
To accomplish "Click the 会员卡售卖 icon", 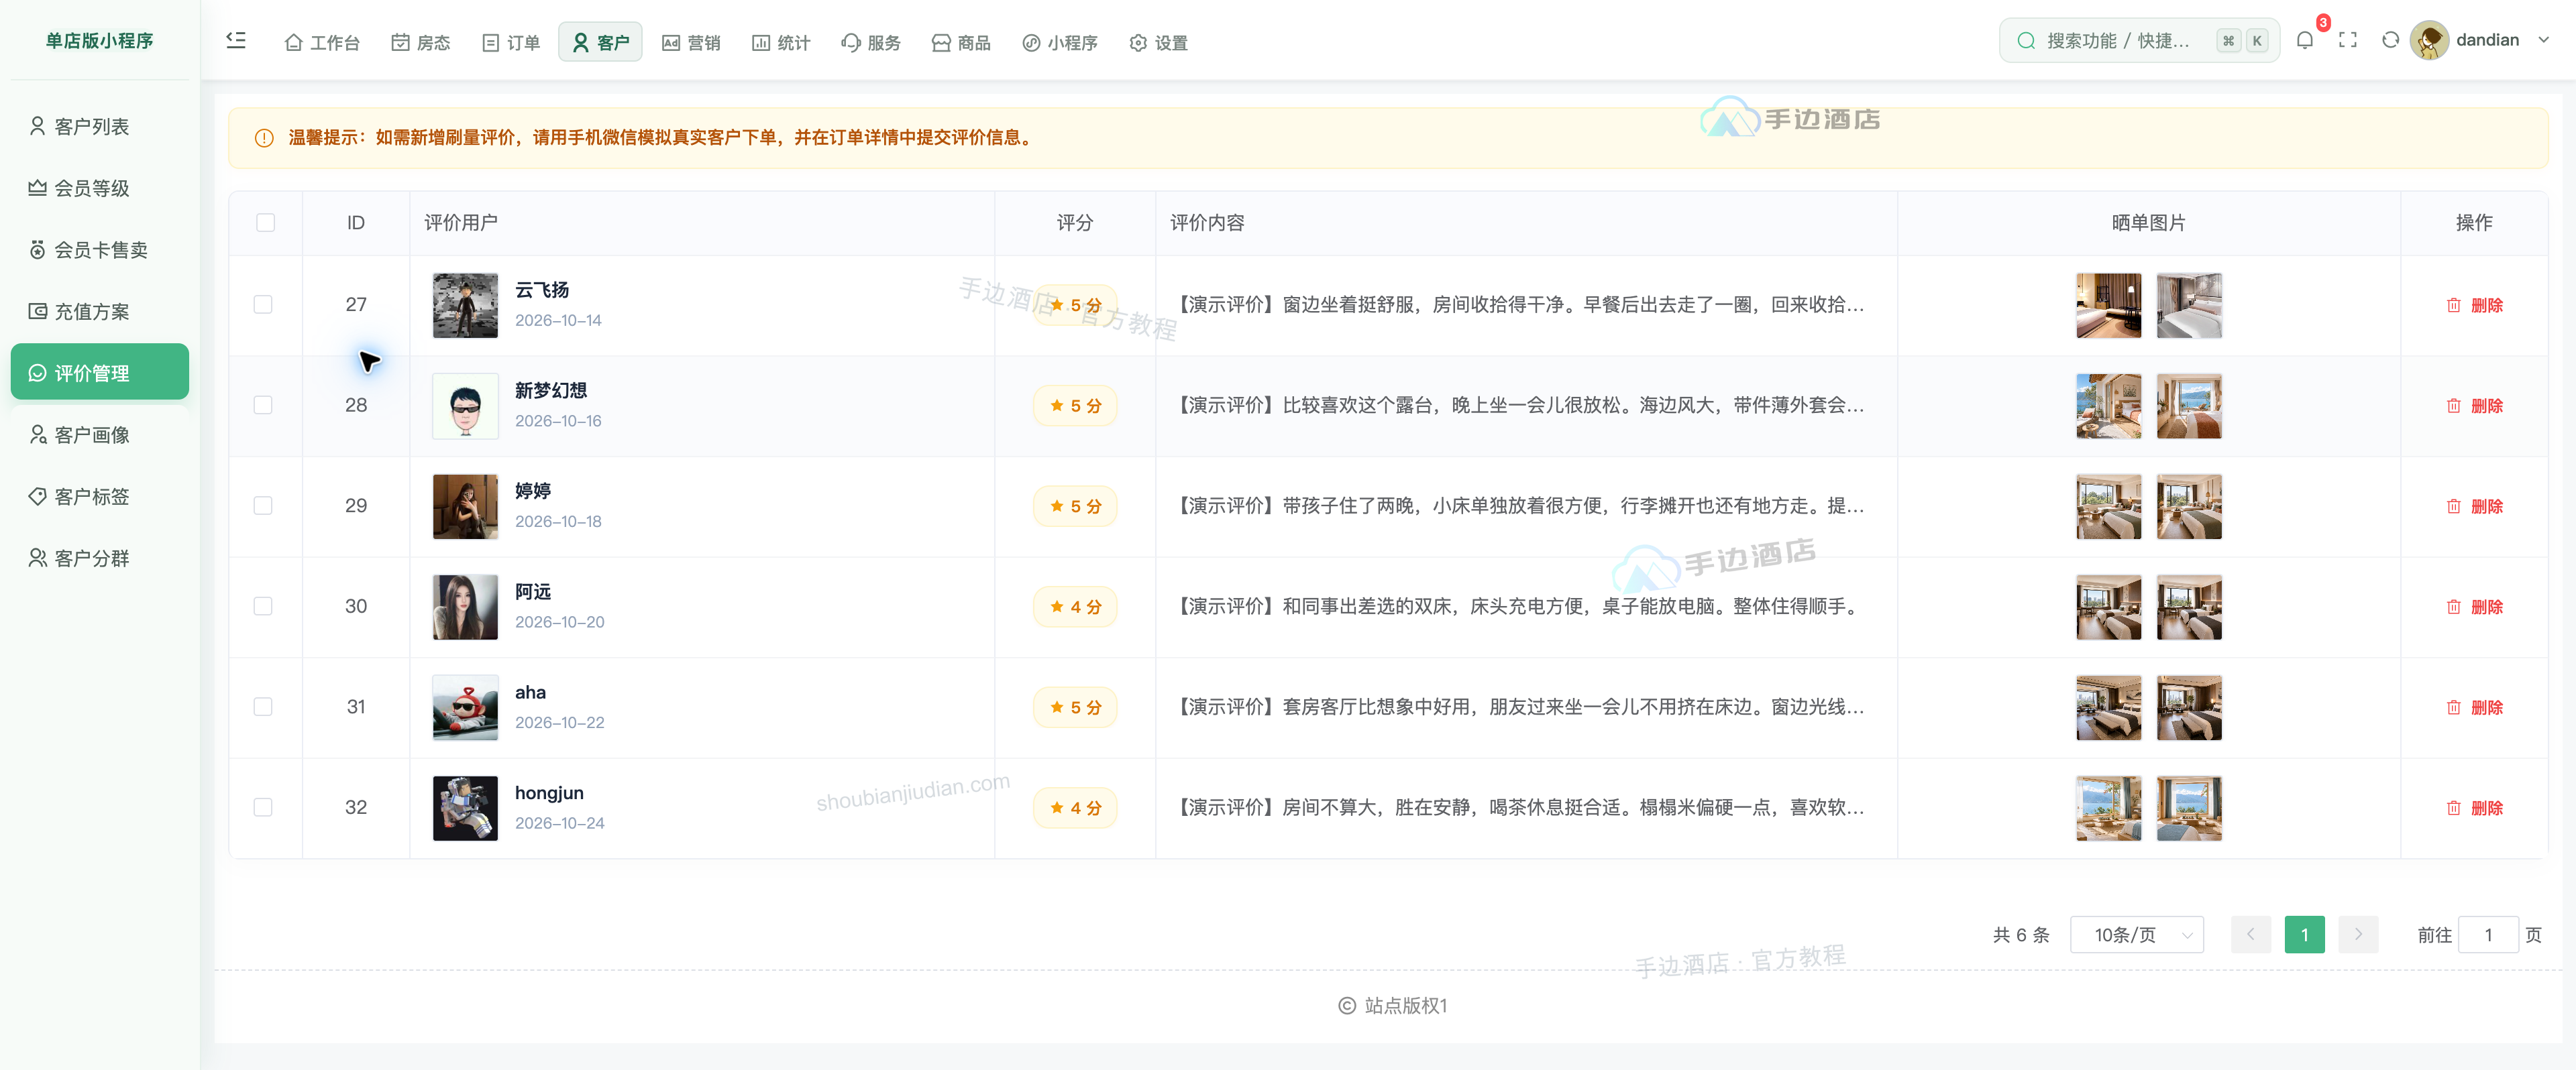I will click(x=37, y=250).
